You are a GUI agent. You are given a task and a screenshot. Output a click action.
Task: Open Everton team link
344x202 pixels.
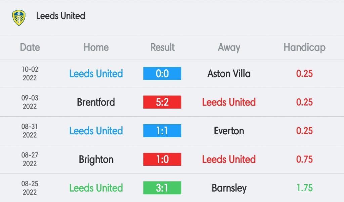[229, 131]
